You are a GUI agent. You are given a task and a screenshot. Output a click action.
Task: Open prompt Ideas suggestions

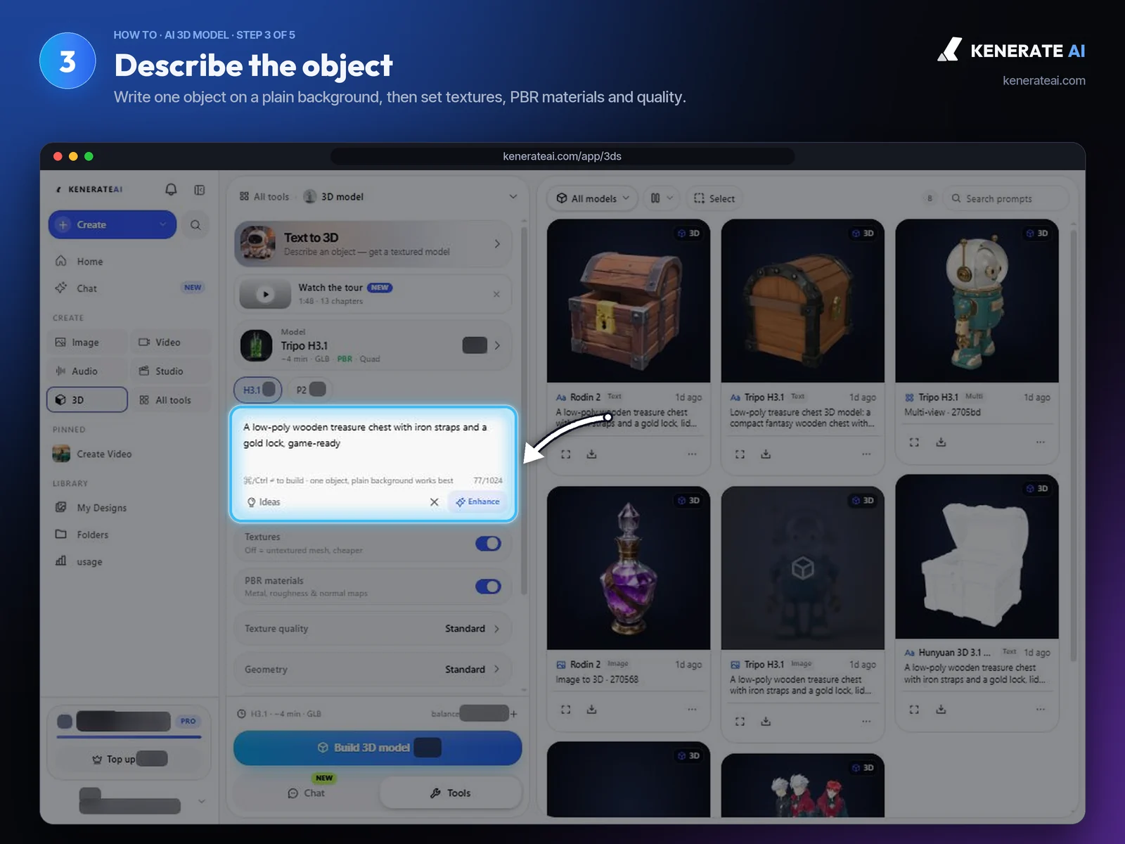[264, 502]
